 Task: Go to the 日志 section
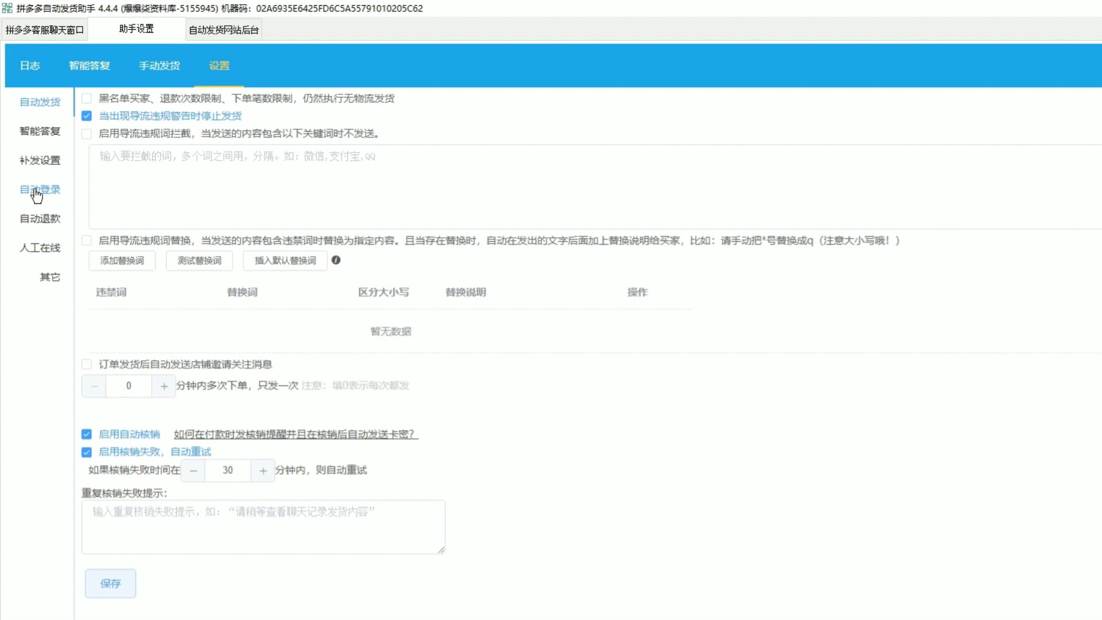point(30,65)
